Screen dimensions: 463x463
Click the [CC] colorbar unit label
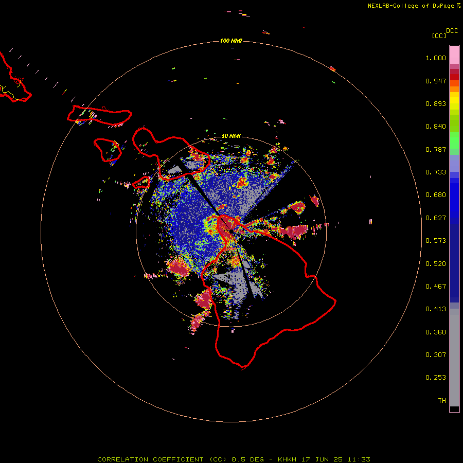pyautogui.click(x=439, y=35)
